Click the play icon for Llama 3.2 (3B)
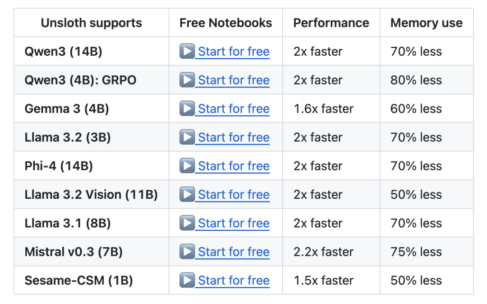Viewport: 487px width, 304px height. (187, 137)
